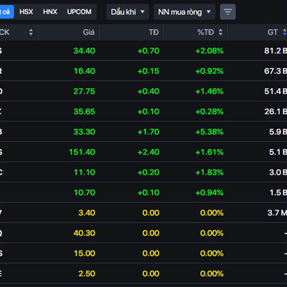The height and width of the screenshot is (287, 287).
Task: Show the UPCOM exchange tab
Action: pos(79,11)
